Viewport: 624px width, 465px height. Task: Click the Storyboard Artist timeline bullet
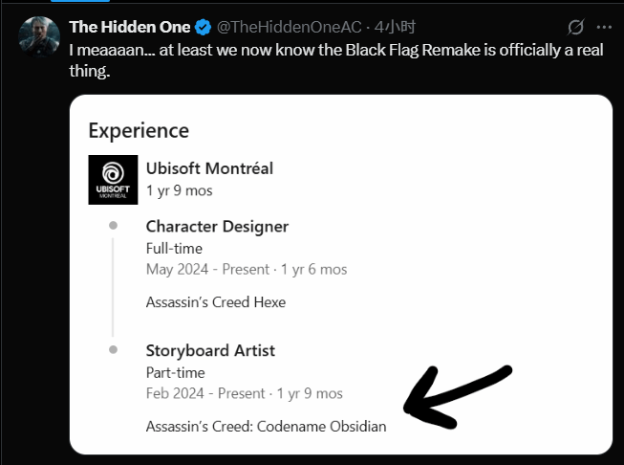click(113, 349)
